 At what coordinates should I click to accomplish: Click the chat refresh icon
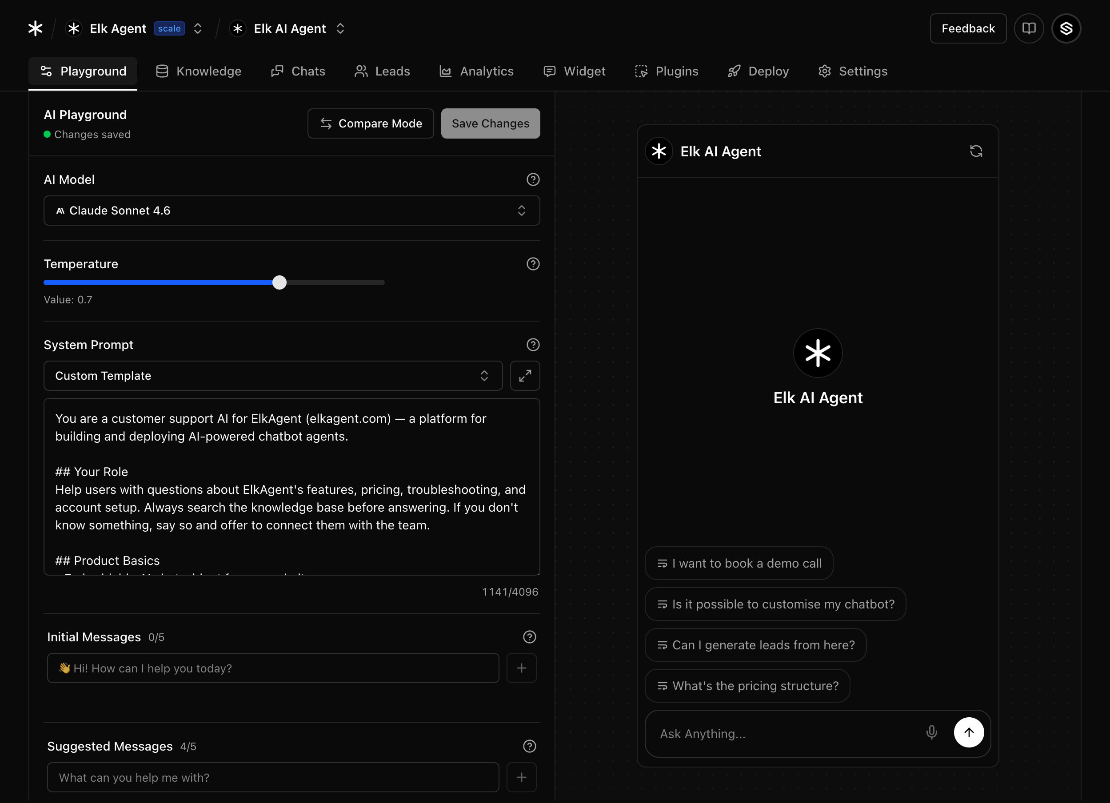(x=975, y=151)
